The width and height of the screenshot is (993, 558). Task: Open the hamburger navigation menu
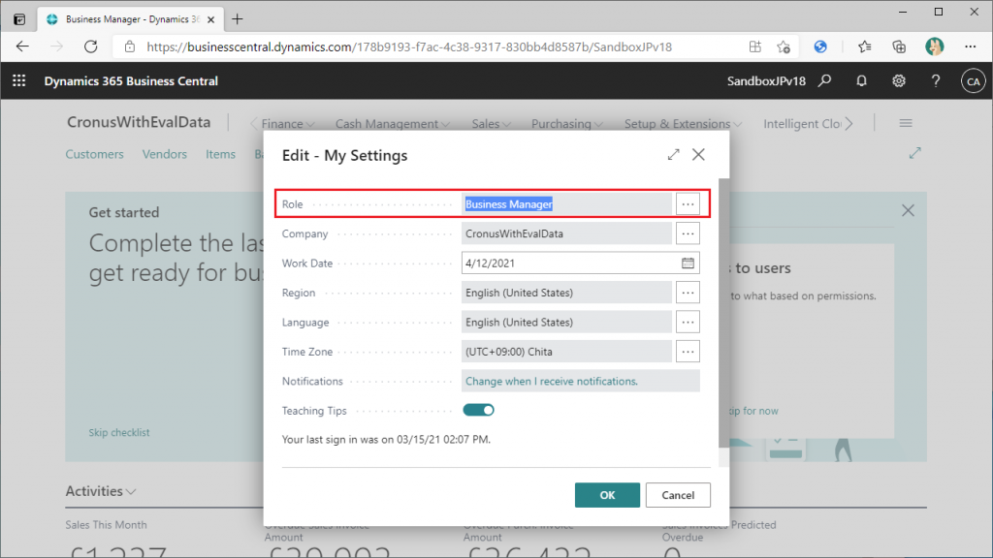[906, 123]
